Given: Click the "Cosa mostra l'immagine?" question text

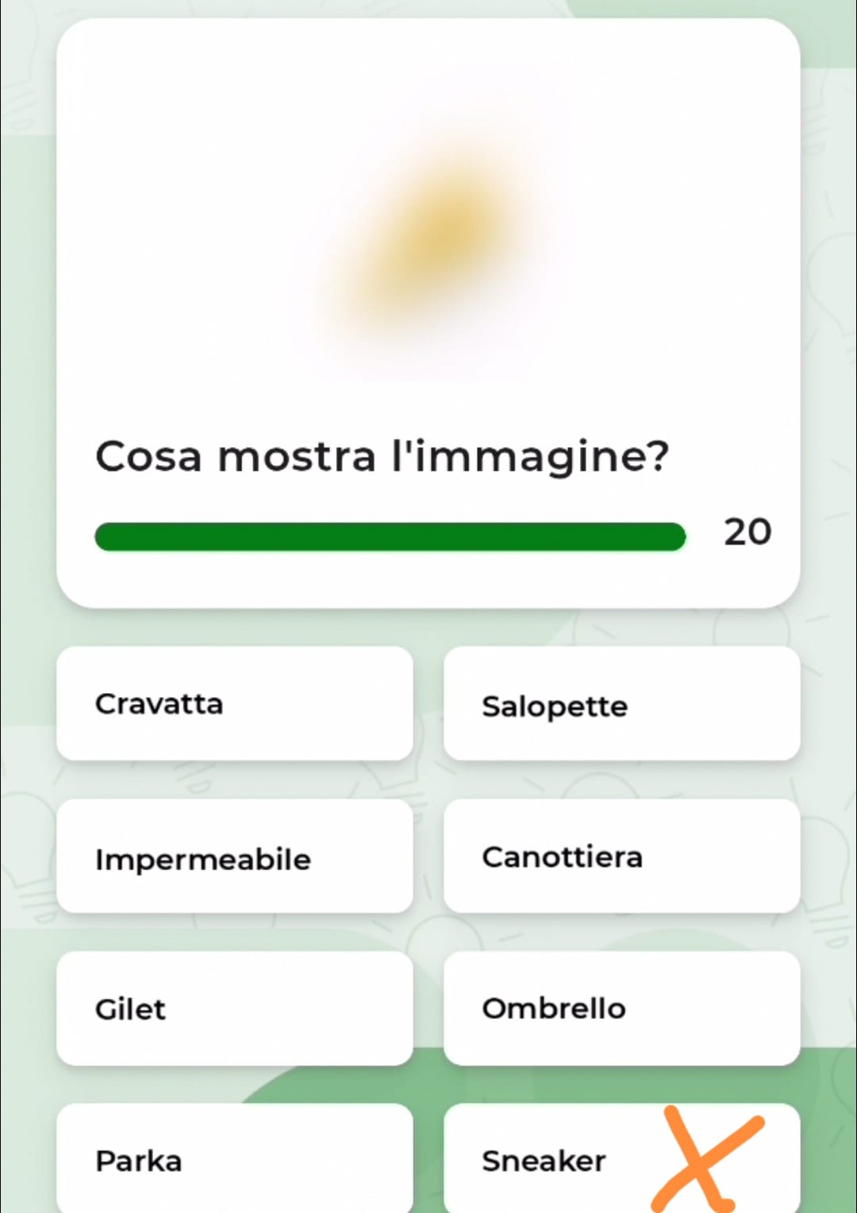Looking at the screenshot, I should 382,456.
